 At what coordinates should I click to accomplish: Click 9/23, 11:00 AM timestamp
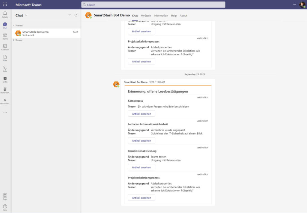[157, 82]
